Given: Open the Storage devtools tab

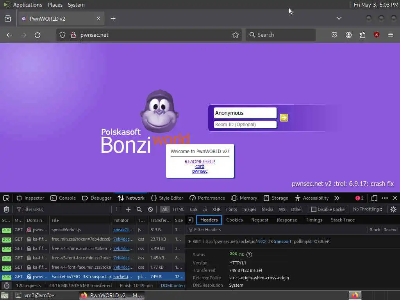Looking at the screenshot, I should coord(276,198).
